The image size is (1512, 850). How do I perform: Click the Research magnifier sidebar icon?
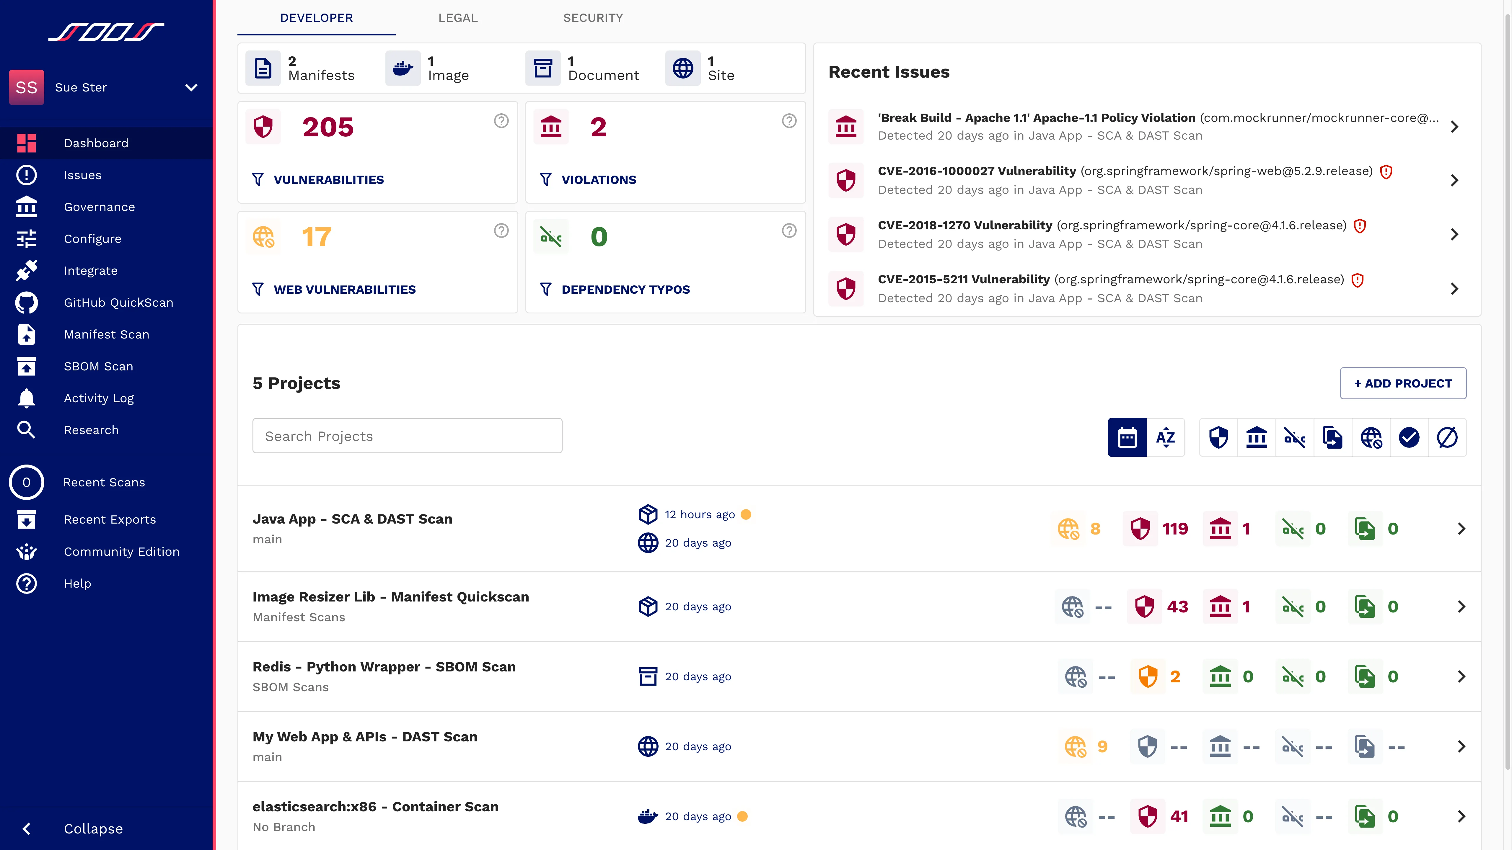[x=26, y=429]
